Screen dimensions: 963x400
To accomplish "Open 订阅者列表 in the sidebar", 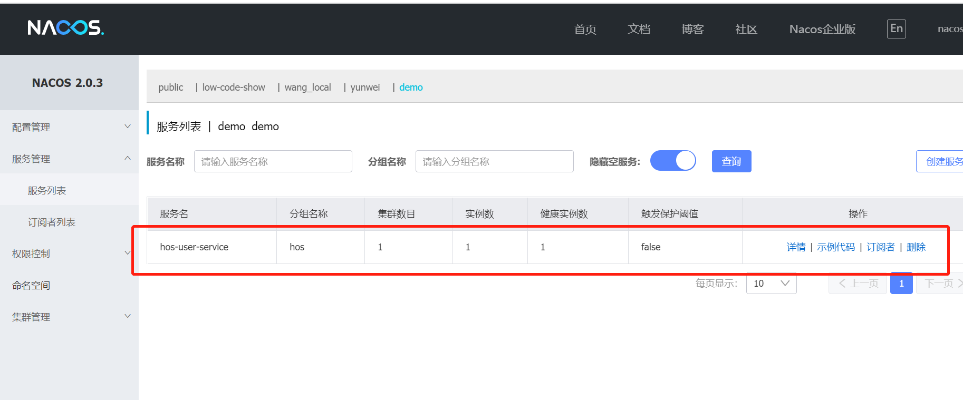I will point(69,222).
